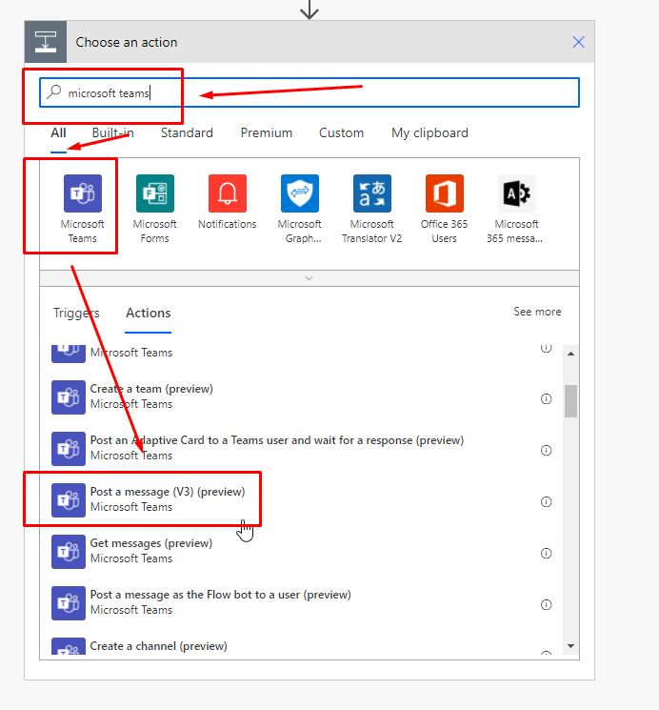Switch to the Custom tab
Viewport: 659px width, 710px height.
coord(341,132)
